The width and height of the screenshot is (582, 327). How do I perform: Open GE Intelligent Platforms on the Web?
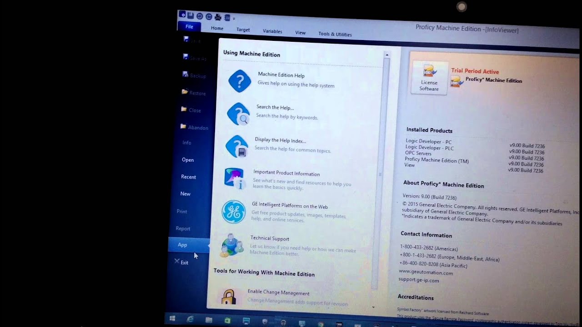pyautogui.click(x=290, y=206)
